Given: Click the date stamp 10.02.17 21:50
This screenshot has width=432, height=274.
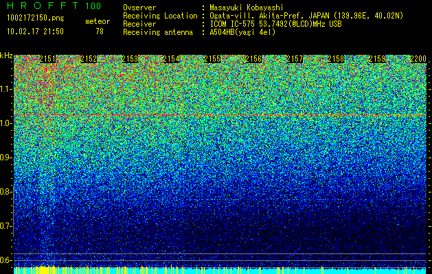Looking at the screenshot, I should point(35,32).
